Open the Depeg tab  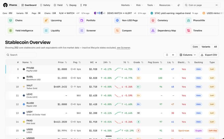coord(71,5)
